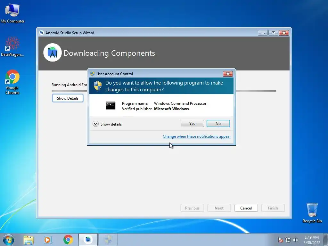Viewport: 328px width, 246px height.
Task: Open the network tray icon
Action: click(288, 240)
